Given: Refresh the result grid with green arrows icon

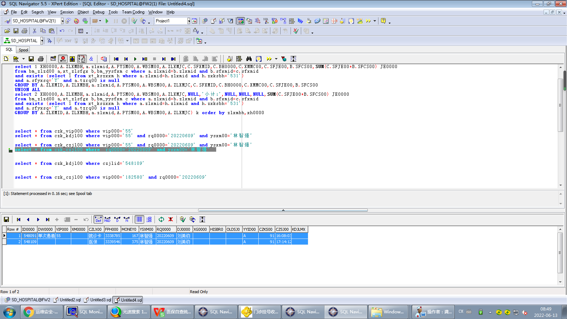Looking at the screenshot, I should click(x=161, y=219).
